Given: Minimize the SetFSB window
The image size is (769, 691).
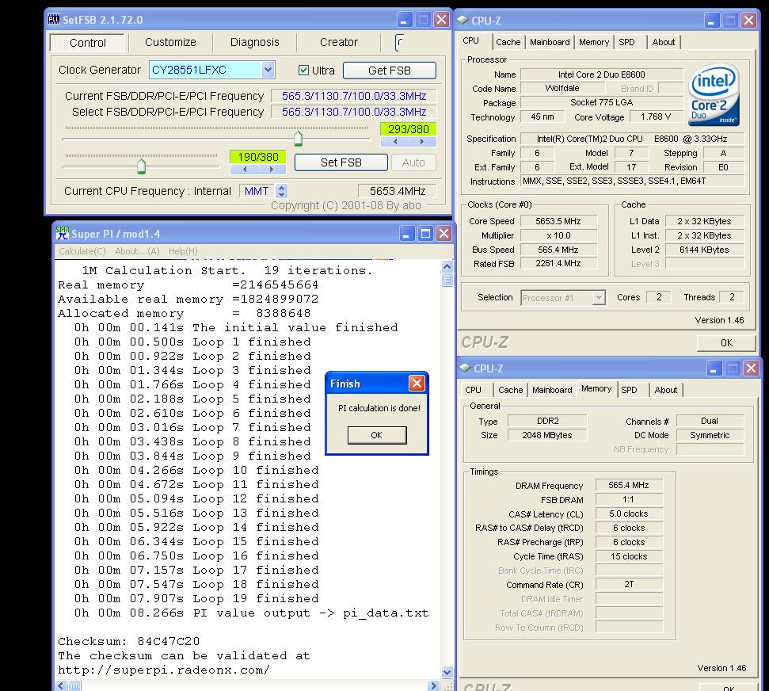Looking at the screenshot, I should pos(404,20).
